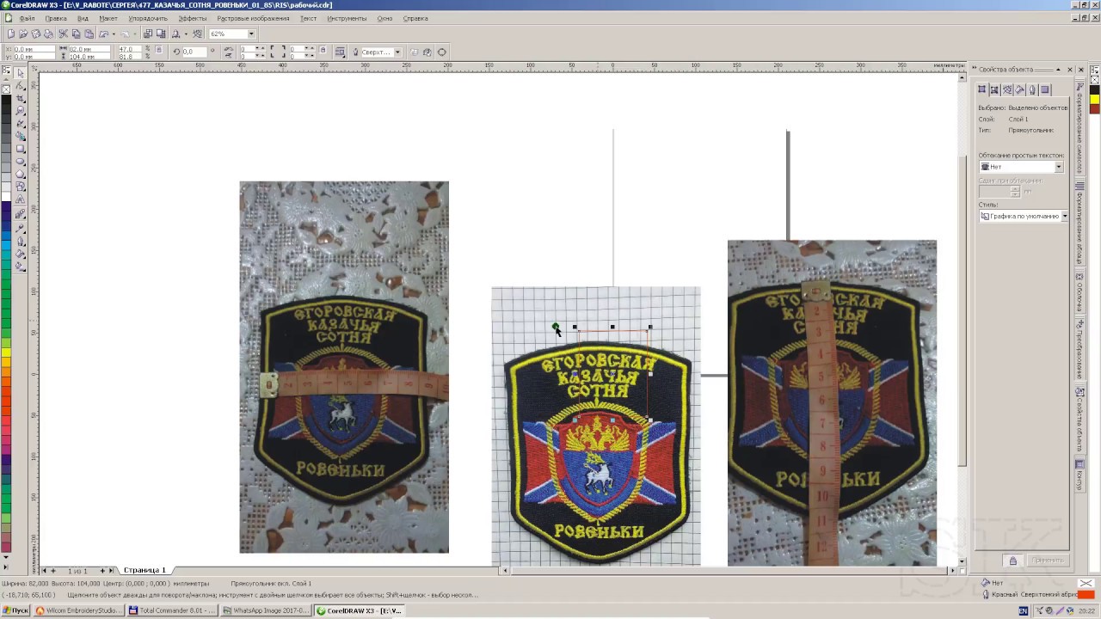This screenshot has width=1101, height=619.
Task: Collapse the Свойства объекта docker with the title-bar arrow
Action: point(1058,69)
